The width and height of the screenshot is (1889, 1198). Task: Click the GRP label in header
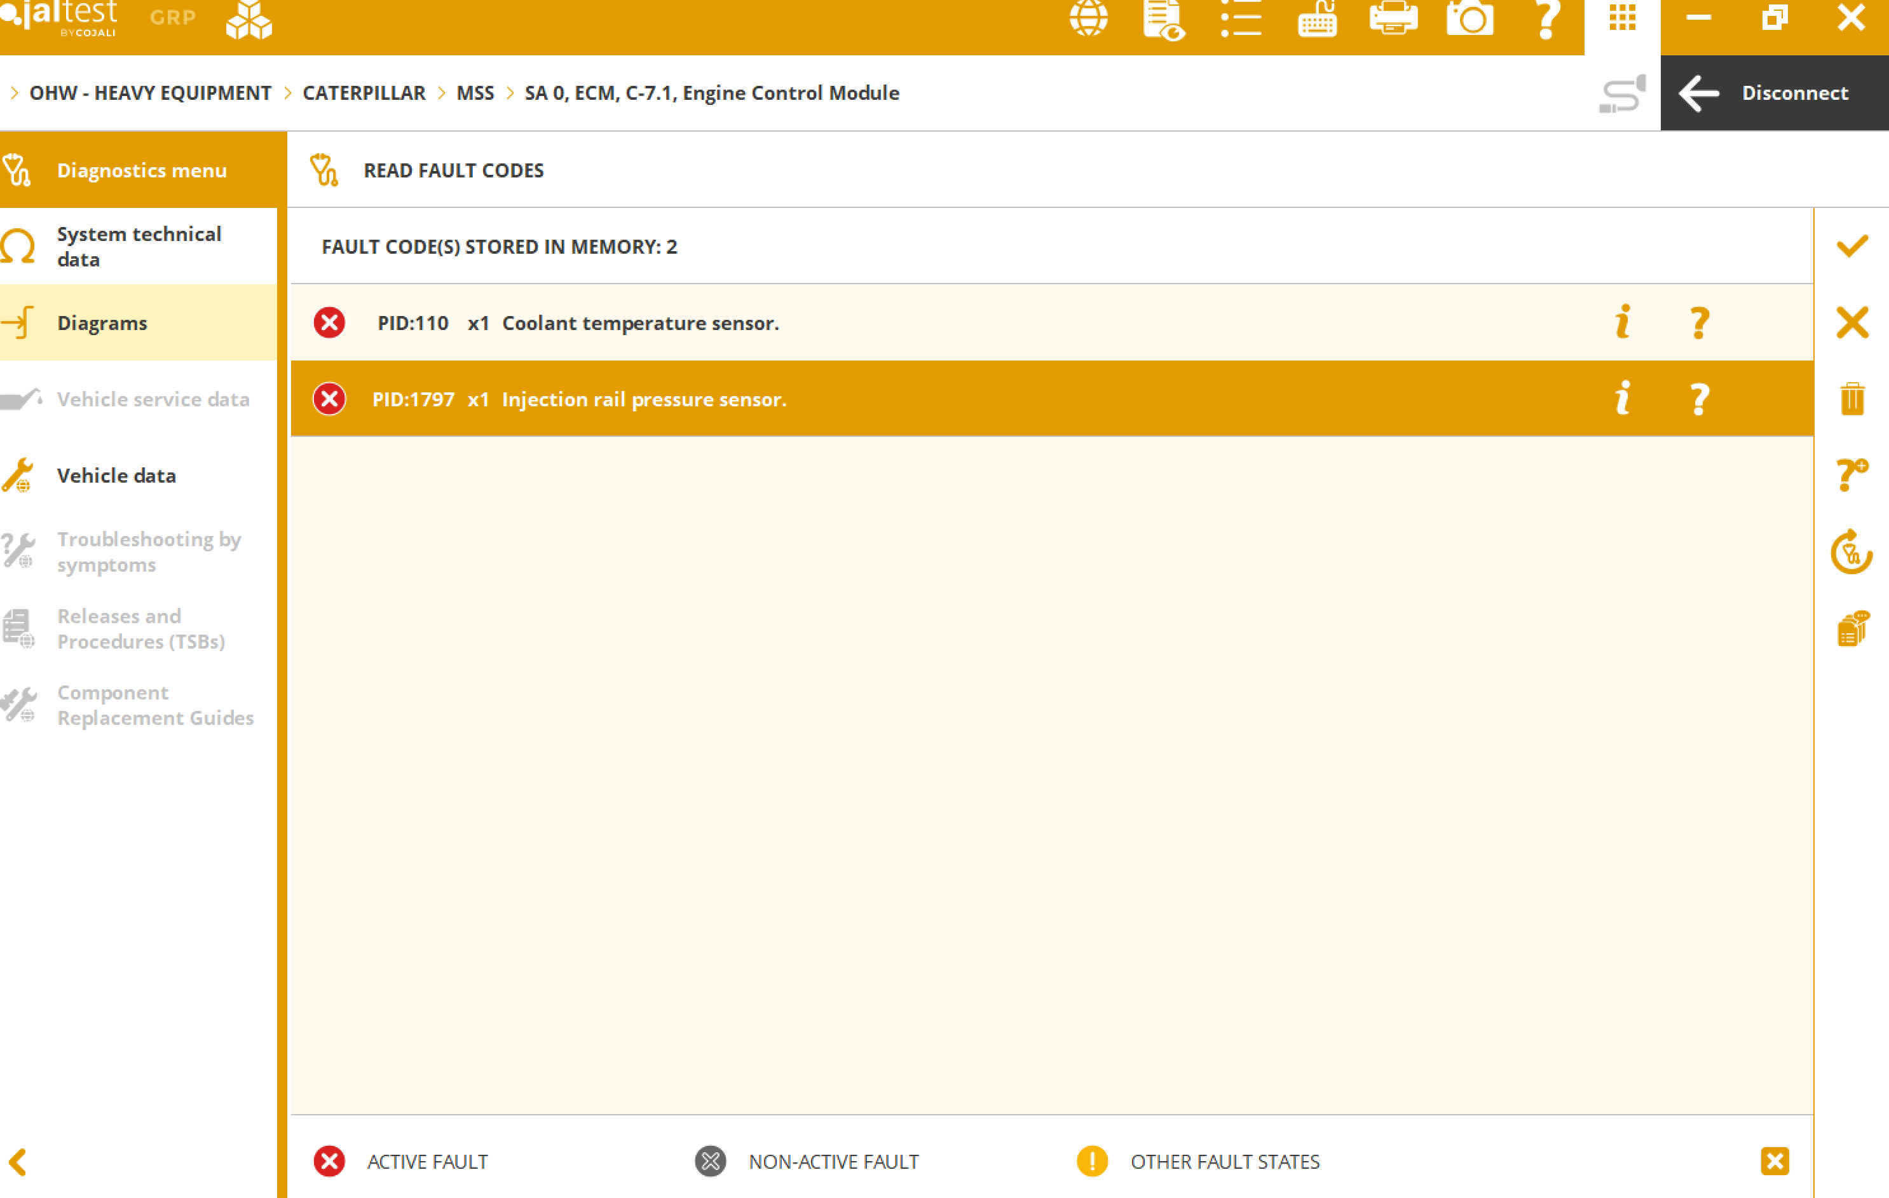point(173,17)
